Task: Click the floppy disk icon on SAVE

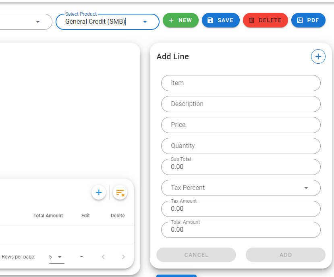Action: [210, 20]
